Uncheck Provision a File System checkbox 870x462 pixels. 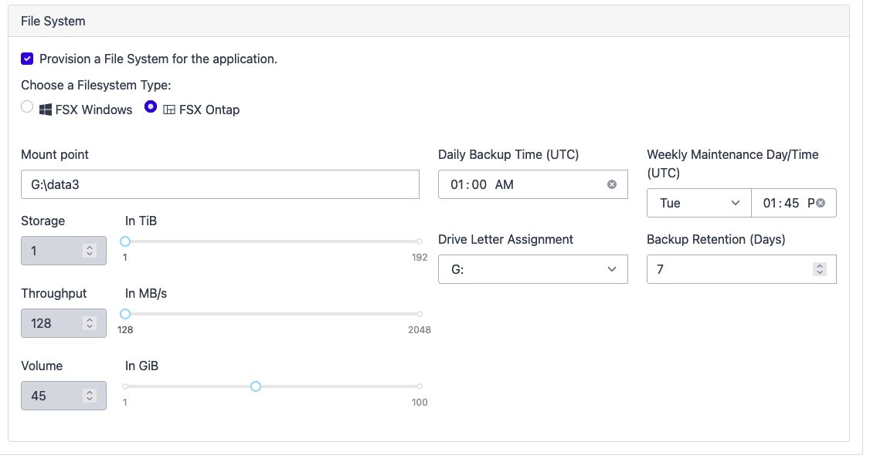(x=27, y=59)
